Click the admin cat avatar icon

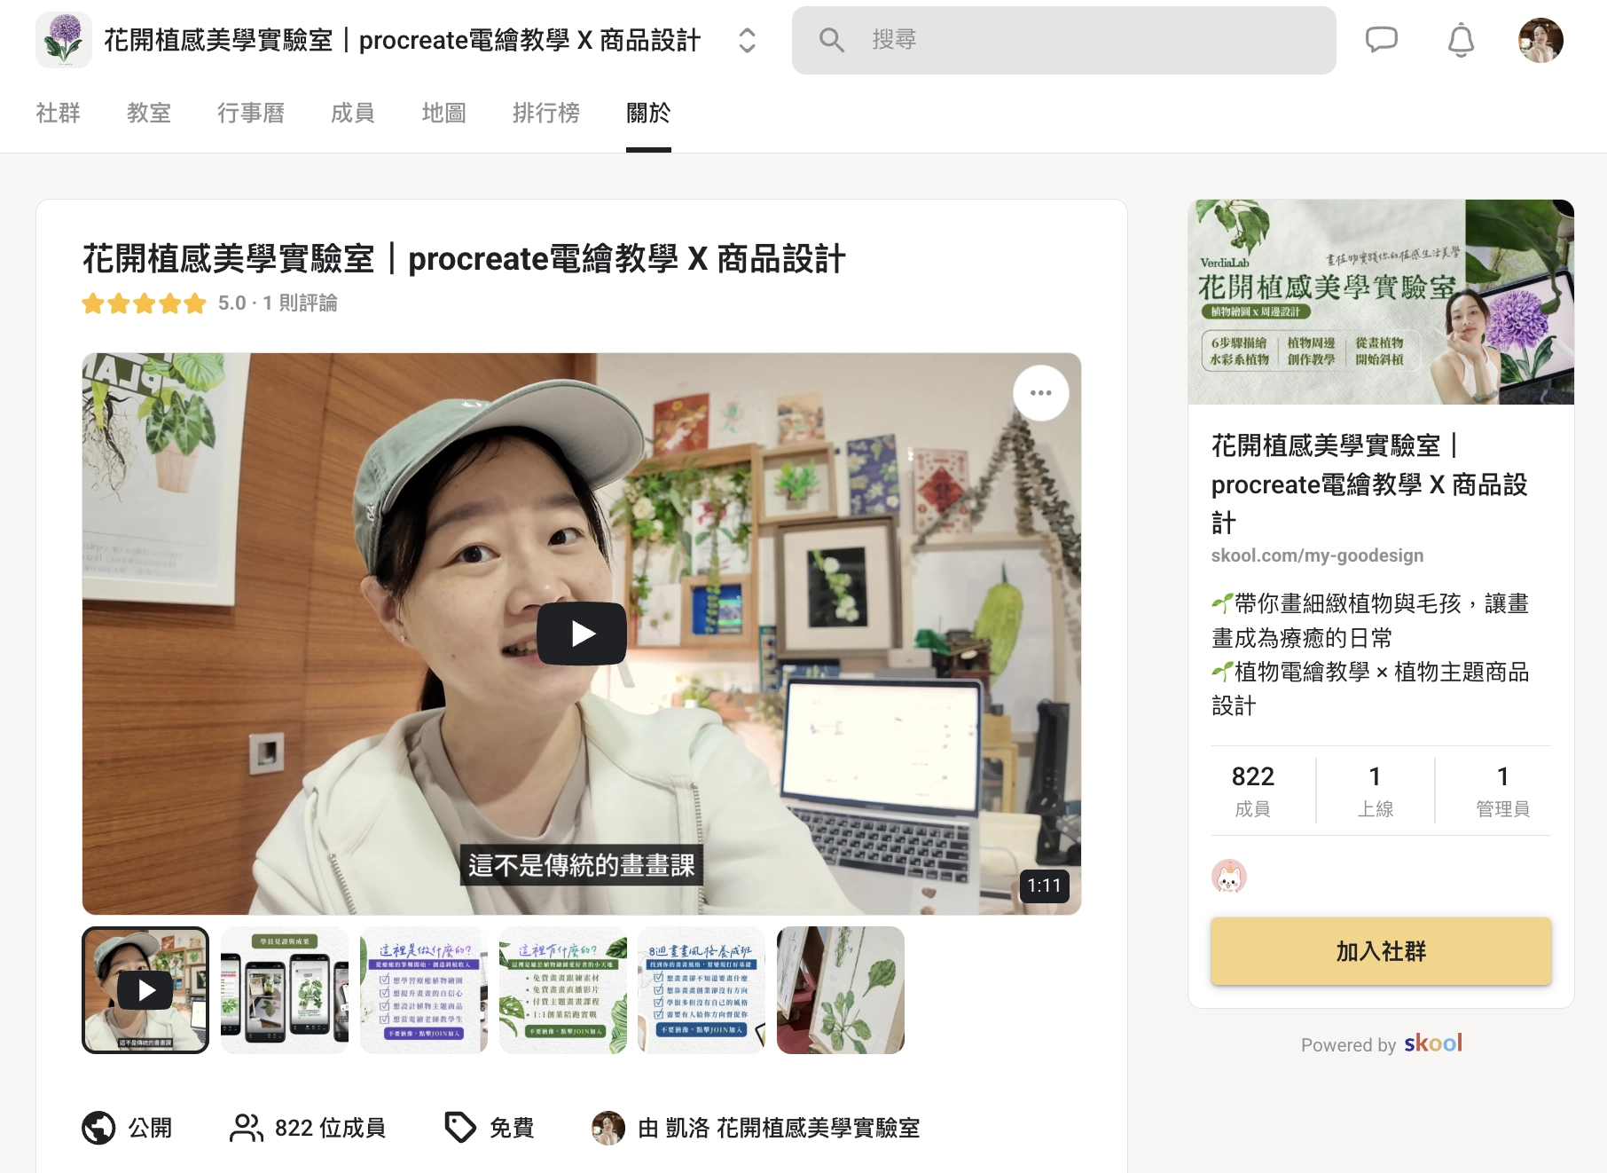(1229, 877)
